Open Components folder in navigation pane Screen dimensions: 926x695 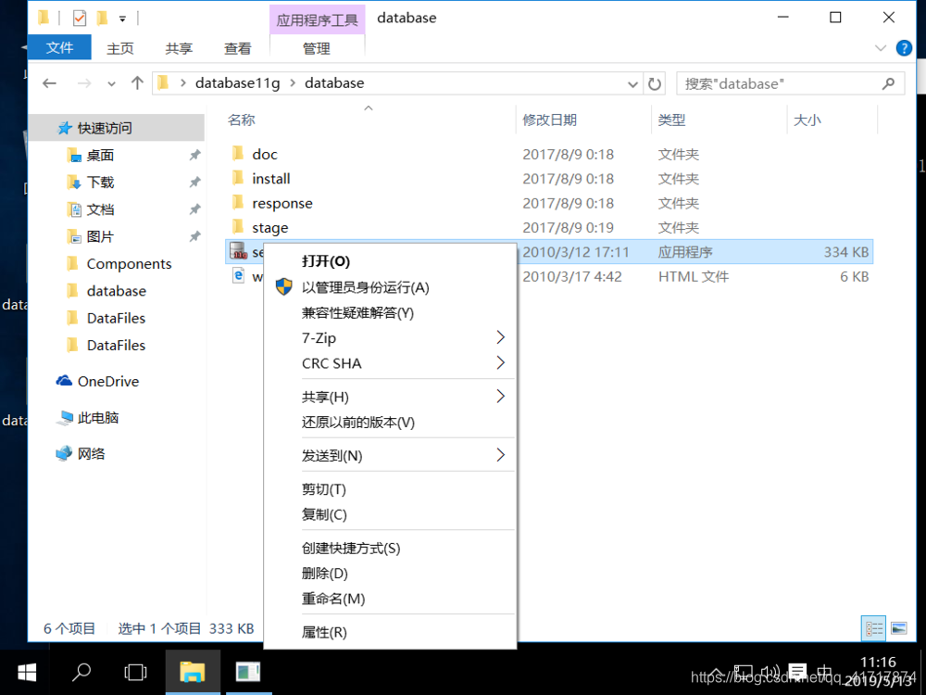tap(129, 263)
